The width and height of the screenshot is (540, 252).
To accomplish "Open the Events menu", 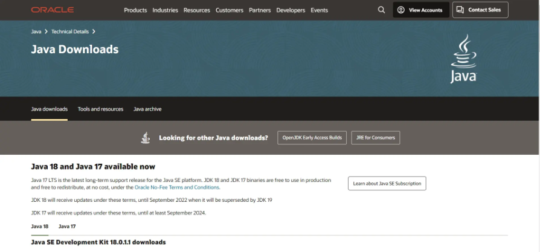I will (x=320, y=10).
